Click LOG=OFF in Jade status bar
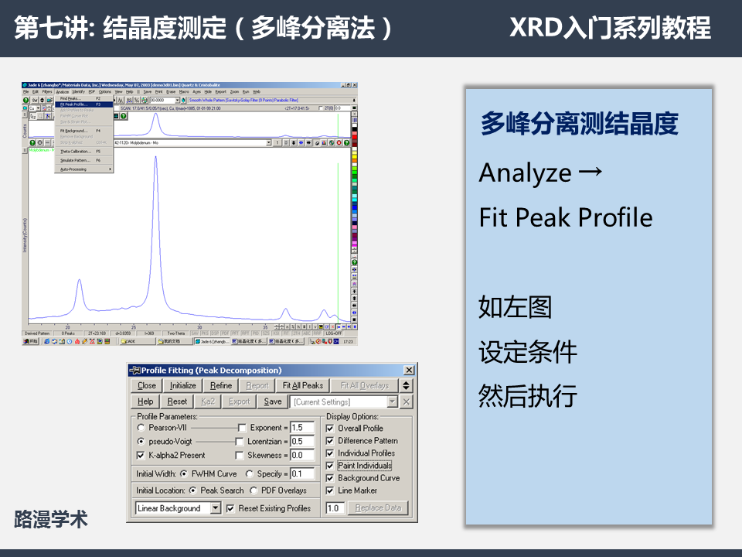742x557 pixels. point(334,333)
